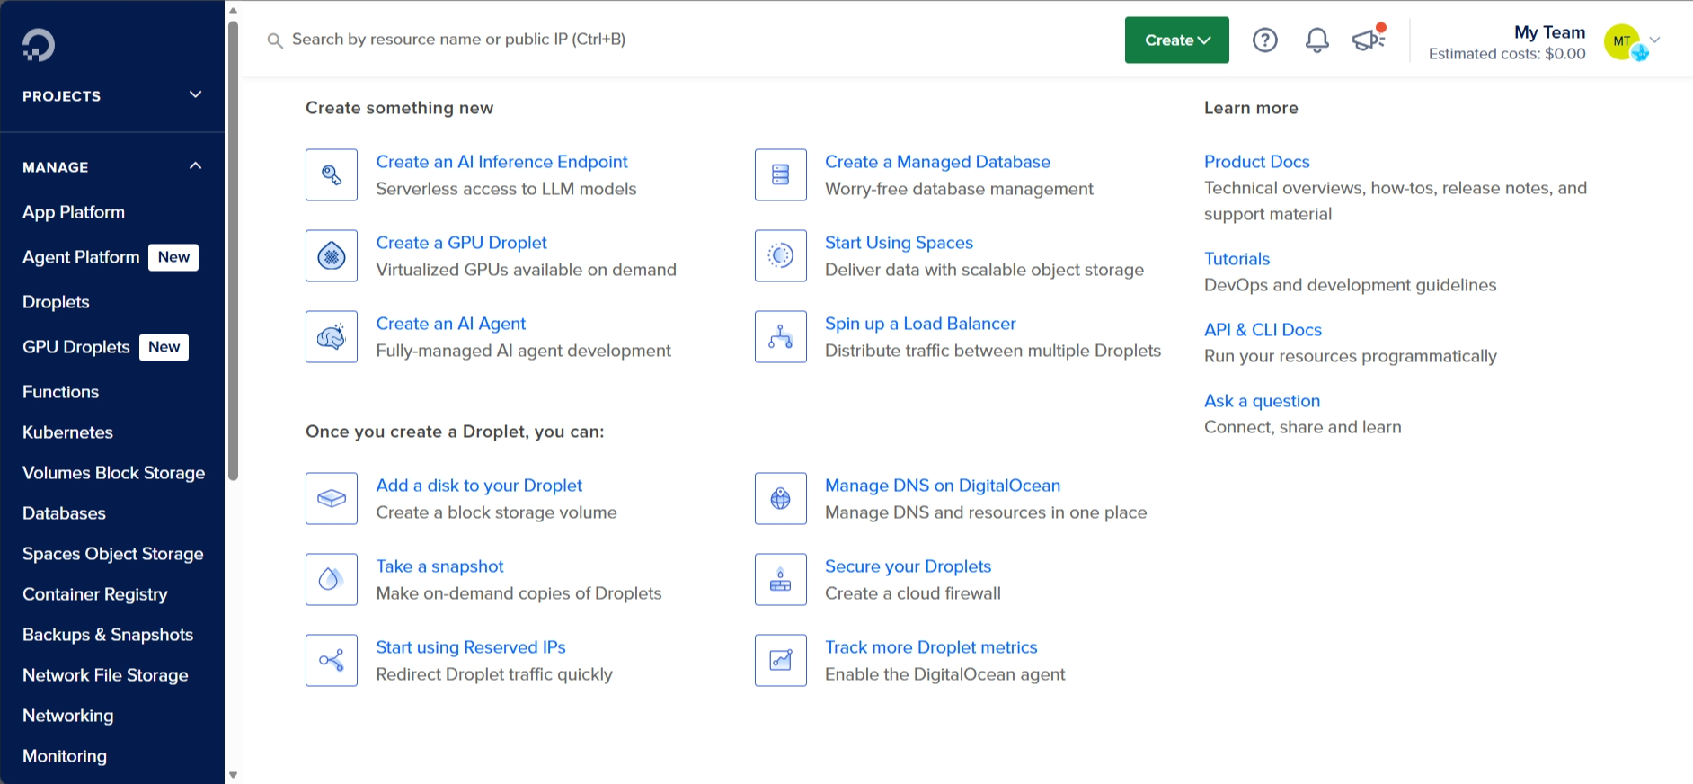Open API & CLI Docs link
The image size is (1693, 784).
[x=1263, y=330]
